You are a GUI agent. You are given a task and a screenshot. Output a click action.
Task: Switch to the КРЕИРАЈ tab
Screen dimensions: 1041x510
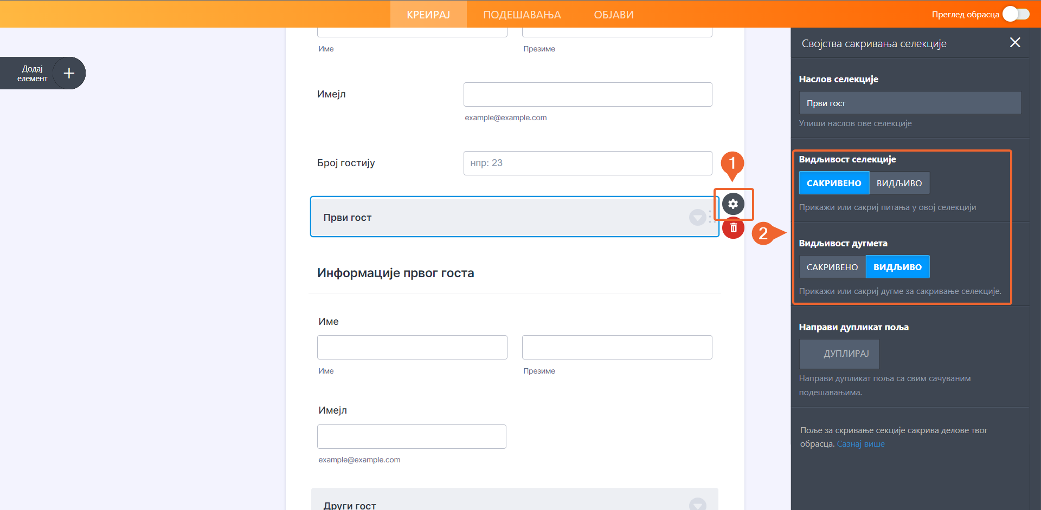coord(428,15)
